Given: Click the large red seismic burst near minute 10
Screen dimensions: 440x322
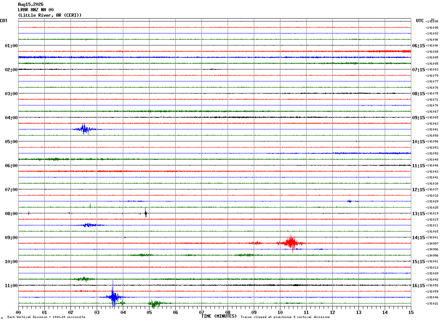Looking at the screenshot, I should (291, 243).
